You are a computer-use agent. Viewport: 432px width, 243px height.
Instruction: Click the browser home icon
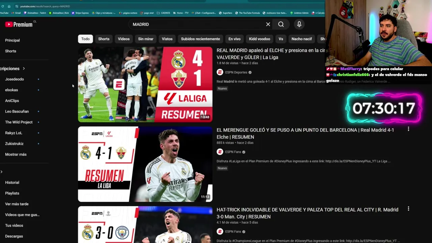click(9, 6)
